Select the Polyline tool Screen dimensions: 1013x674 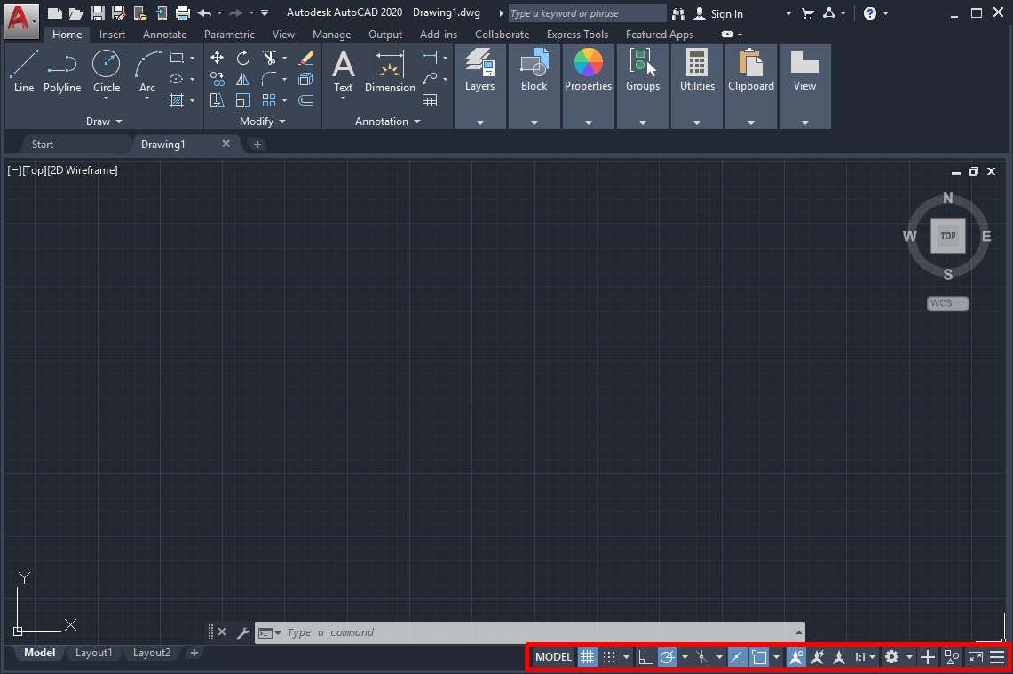62,71
